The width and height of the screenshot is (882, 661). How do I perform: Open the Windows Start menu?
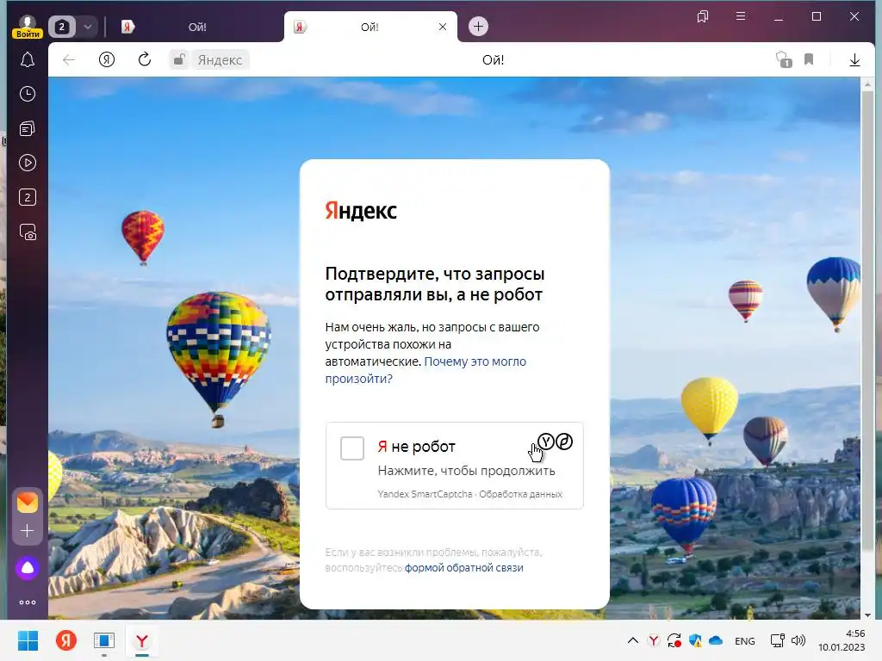click(28, 640)
